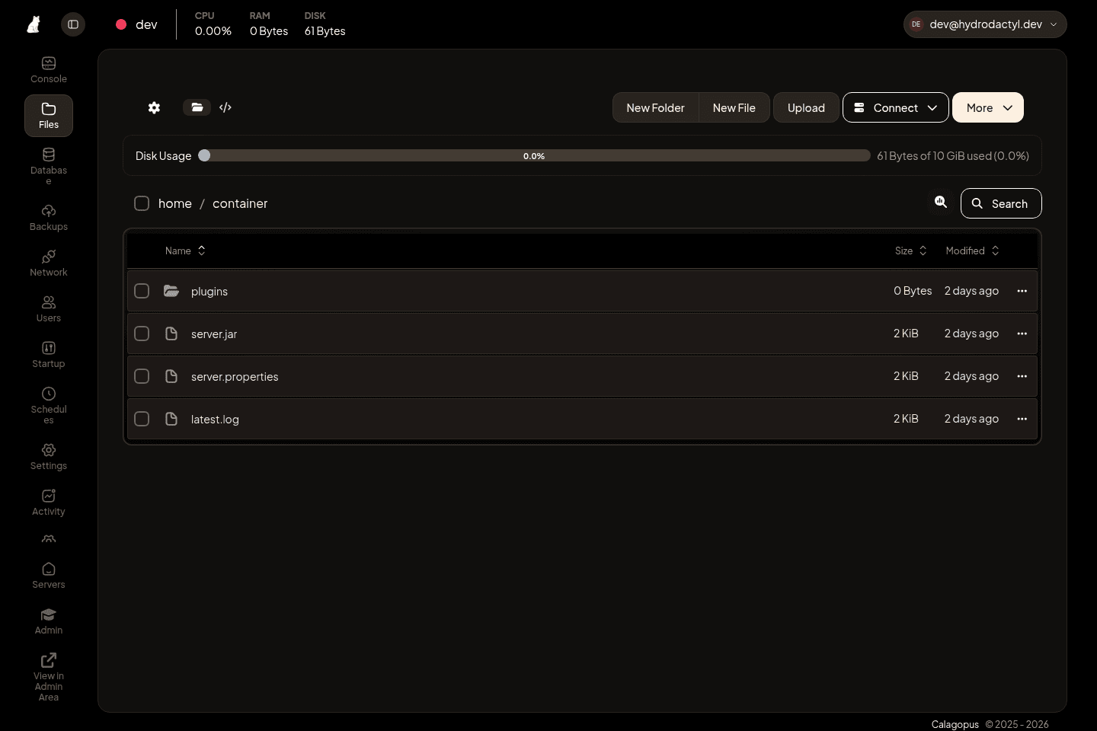Screen dimensions: 1097x731
Task: Click the Search button
Action: tap(1001, 203)
